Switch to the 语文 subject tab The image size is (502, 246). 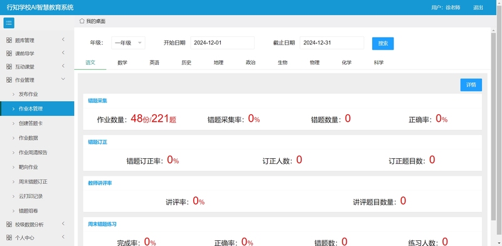[90, 63]
